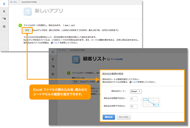Click the home icon in the upper-window sidebar
This screenshot has height=128, width=190.
(x=4, y=4)
